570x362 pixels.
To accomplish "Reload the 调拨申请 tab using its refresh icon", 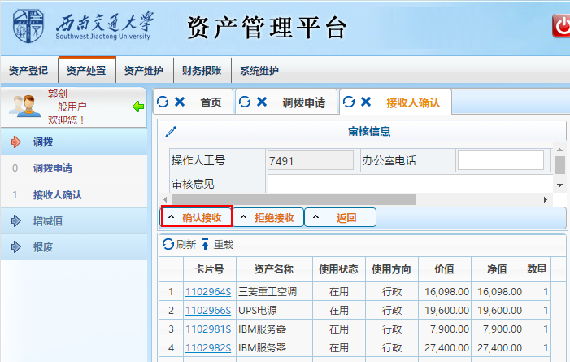I will coord(244,102).
